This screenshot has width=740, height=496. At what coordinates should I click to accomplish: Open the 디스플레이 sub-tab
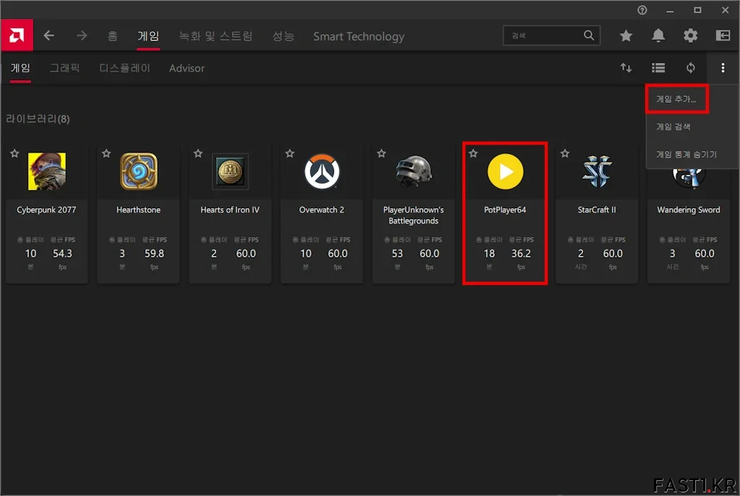click(x=124, y=68)
